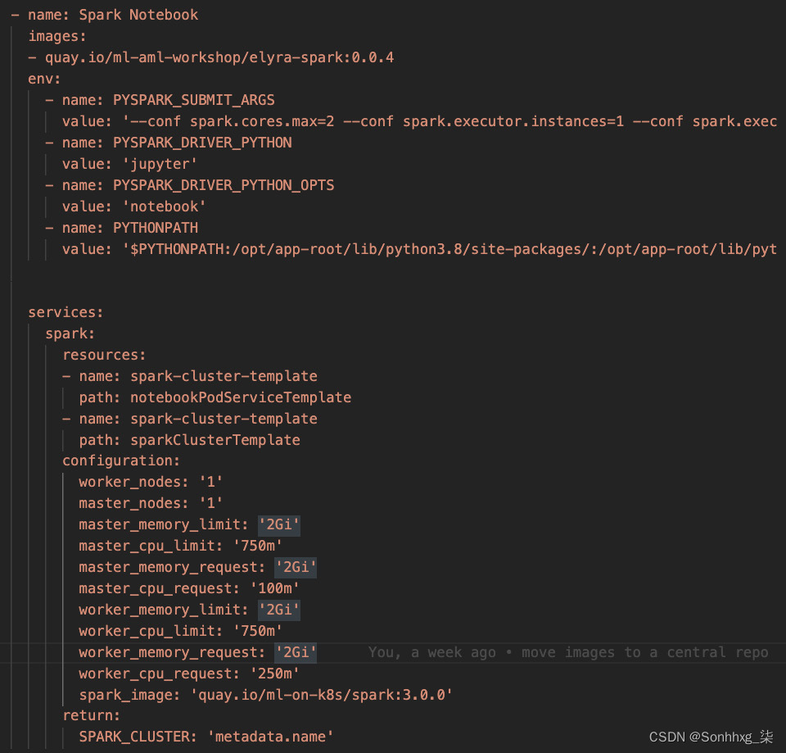Click the git blame 'You, a week ago' annotation

[568, 653]
